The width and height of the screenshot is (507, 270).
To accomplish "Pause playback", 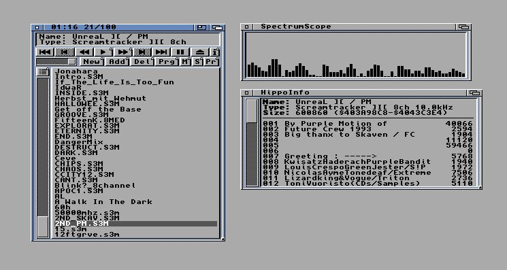I will tap(180, 52).
